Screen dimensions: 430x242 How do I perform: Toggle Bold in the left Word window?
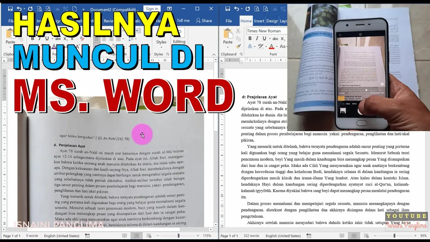(x=33, y=39)
